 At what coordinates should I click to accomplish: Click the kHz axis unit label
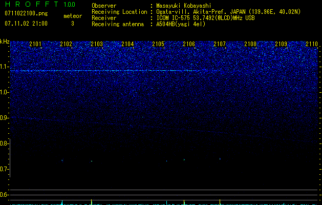click(5, 42)
